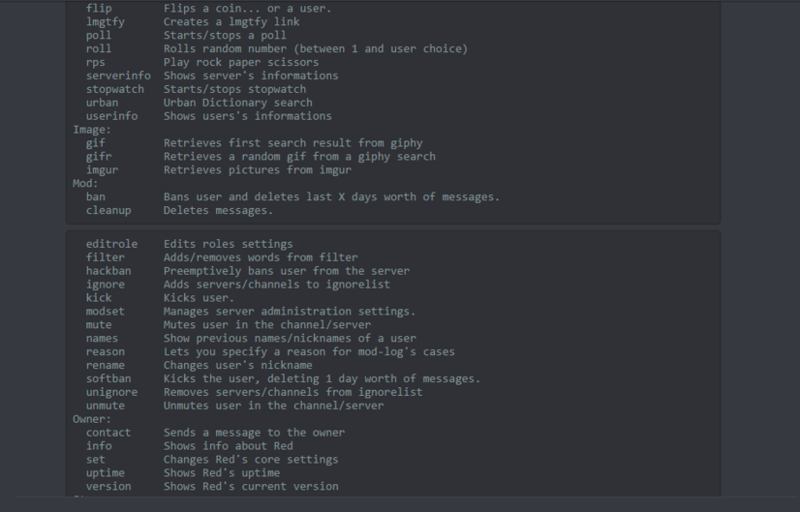This screenshot has height=512, width=800.
Task: Select the 'unignore' command text
Action: tap(111, 392)
